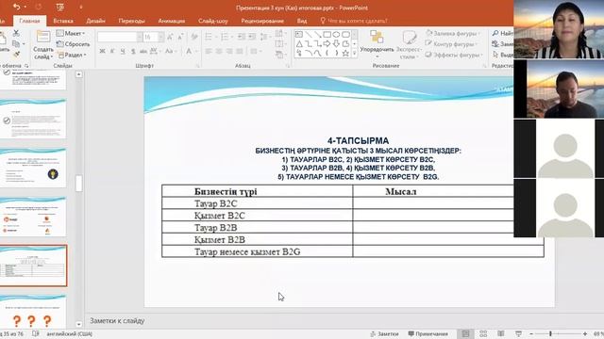Open Эффекты фигуры shape effects dropdown
This screenshot has width=604, height=339.
(x=454, y=55)
